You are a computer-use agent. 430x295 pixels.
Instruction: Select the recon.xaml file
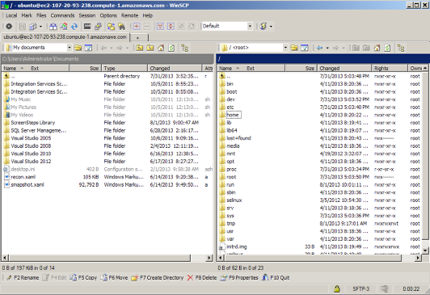(23, 177)
